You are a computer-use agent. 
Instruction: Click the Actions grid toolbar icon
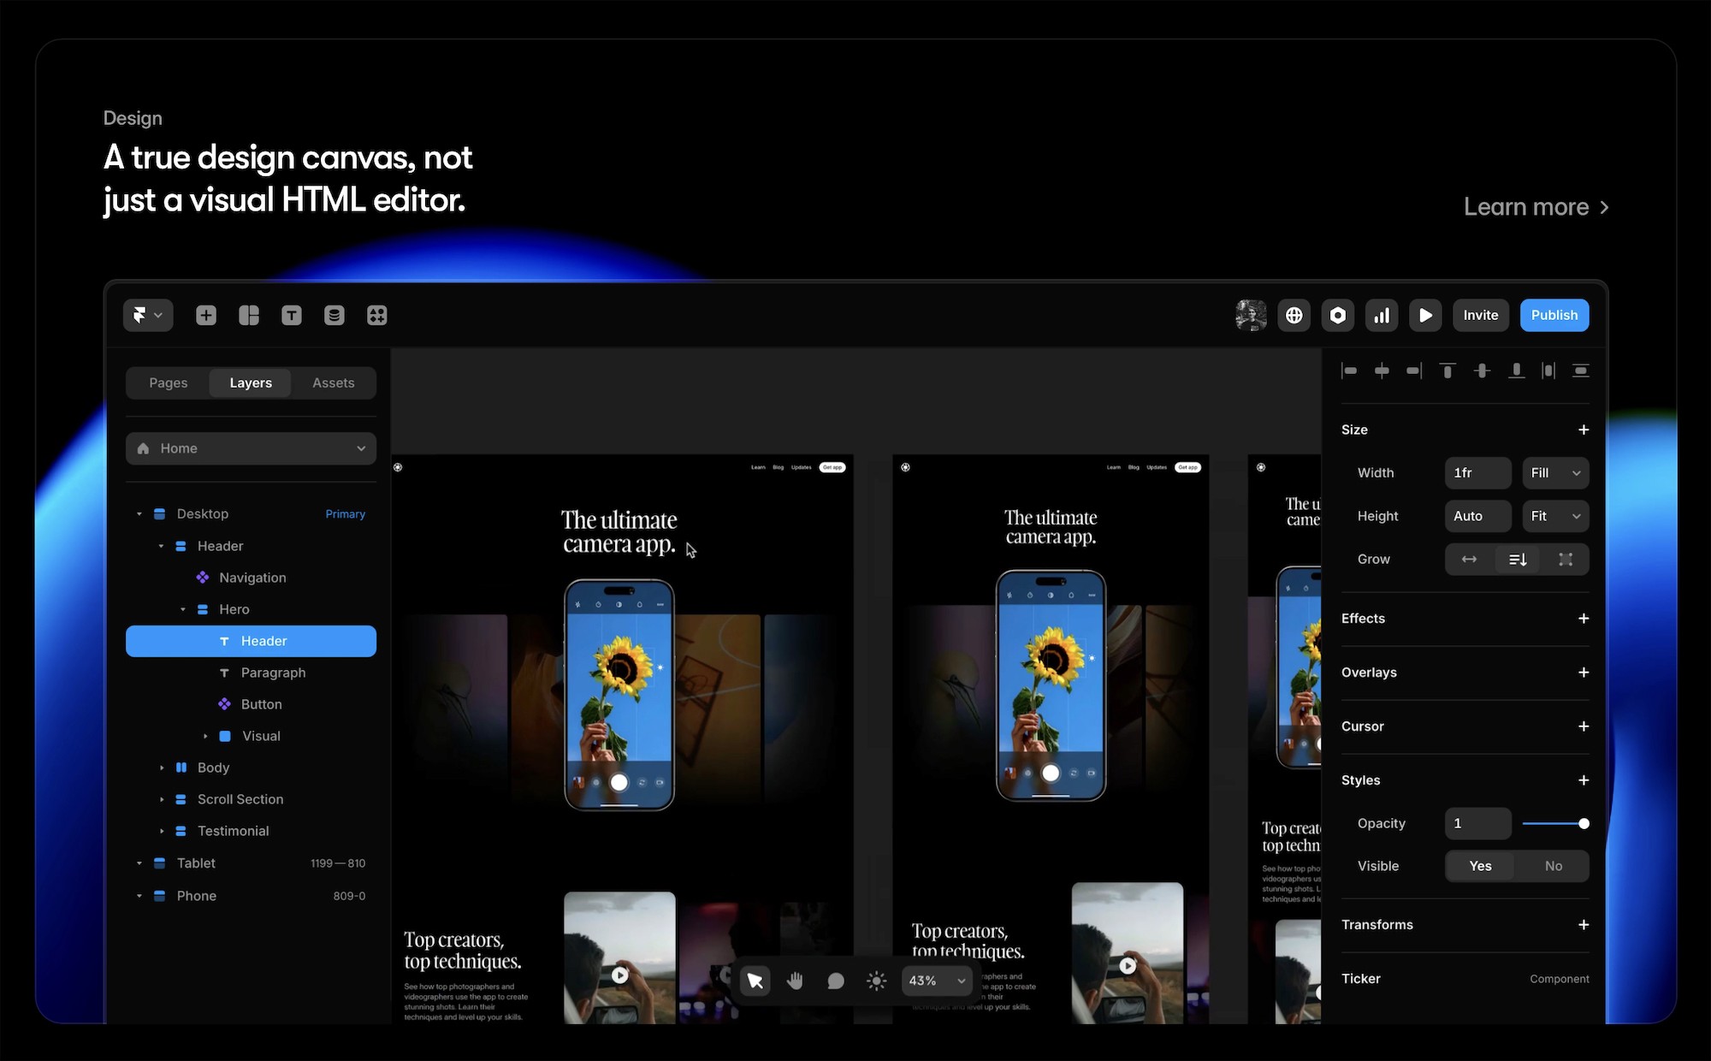tap(377, 315)
